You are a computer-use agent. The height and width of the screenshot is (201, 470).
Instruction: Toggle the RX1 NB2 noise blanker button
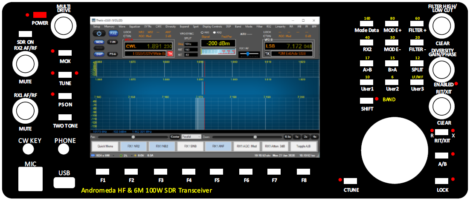pos(162,147)
